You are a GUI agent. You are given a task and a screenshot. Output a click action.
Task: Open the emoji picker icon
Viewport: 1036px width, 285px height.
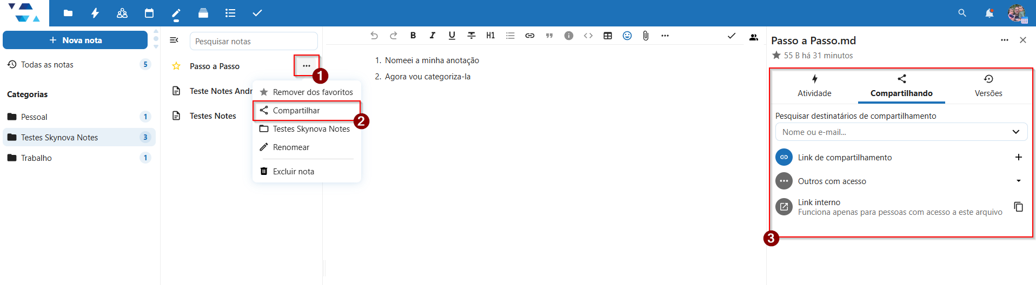[627, 36]
